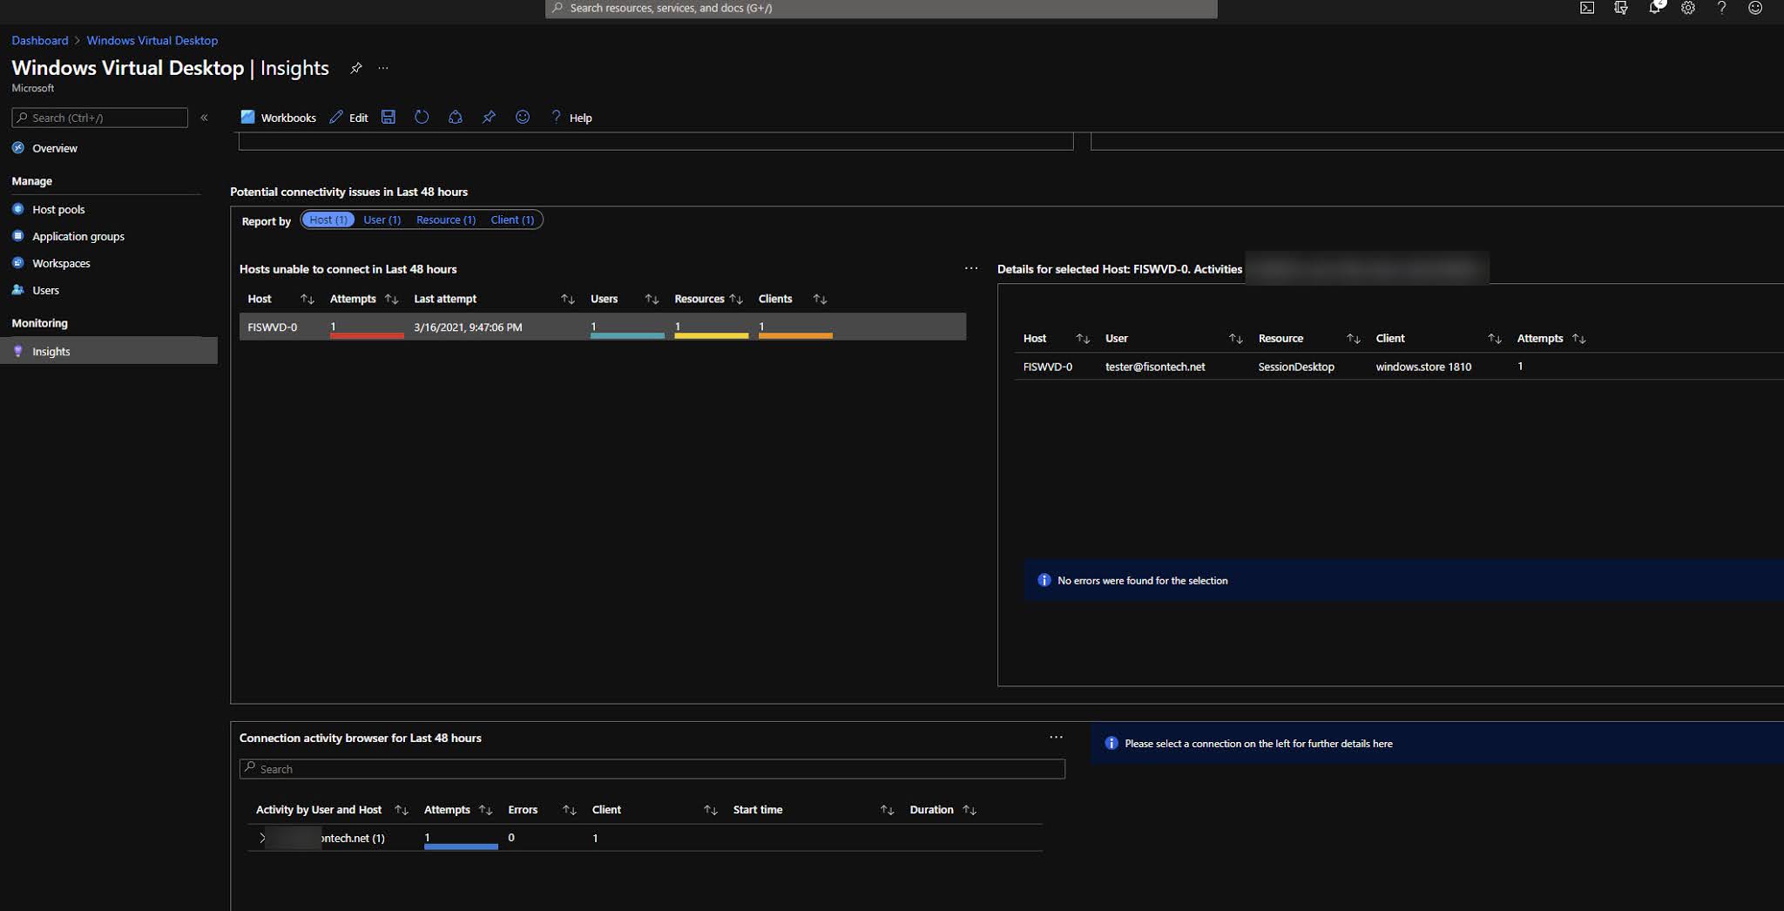Navigate to the Dashboard breadcrumb
The width and height of the screenshot is (1784, 911).
(x=39, y=41)
